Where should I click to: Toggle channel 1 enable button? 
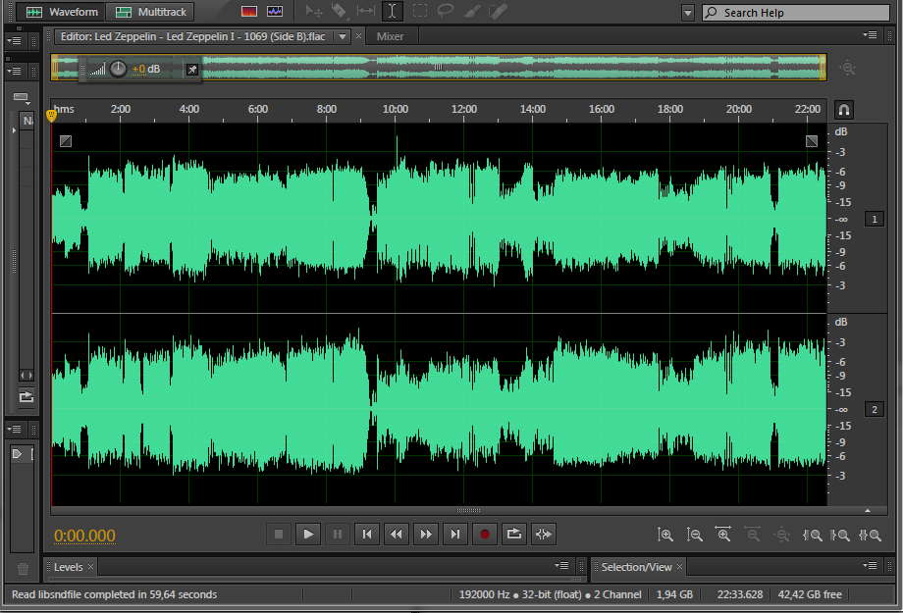pos(875,219)
